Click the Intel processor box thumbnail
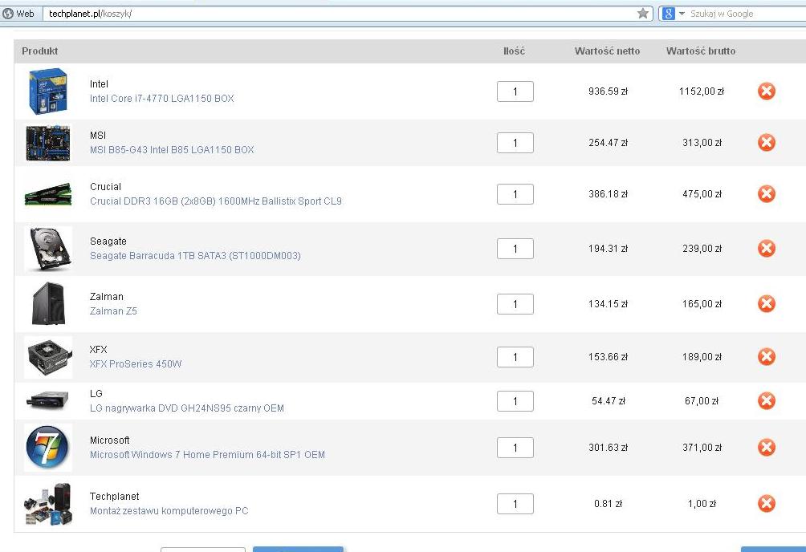The height and width of the screenshot is (552, 806). (48, 91)
